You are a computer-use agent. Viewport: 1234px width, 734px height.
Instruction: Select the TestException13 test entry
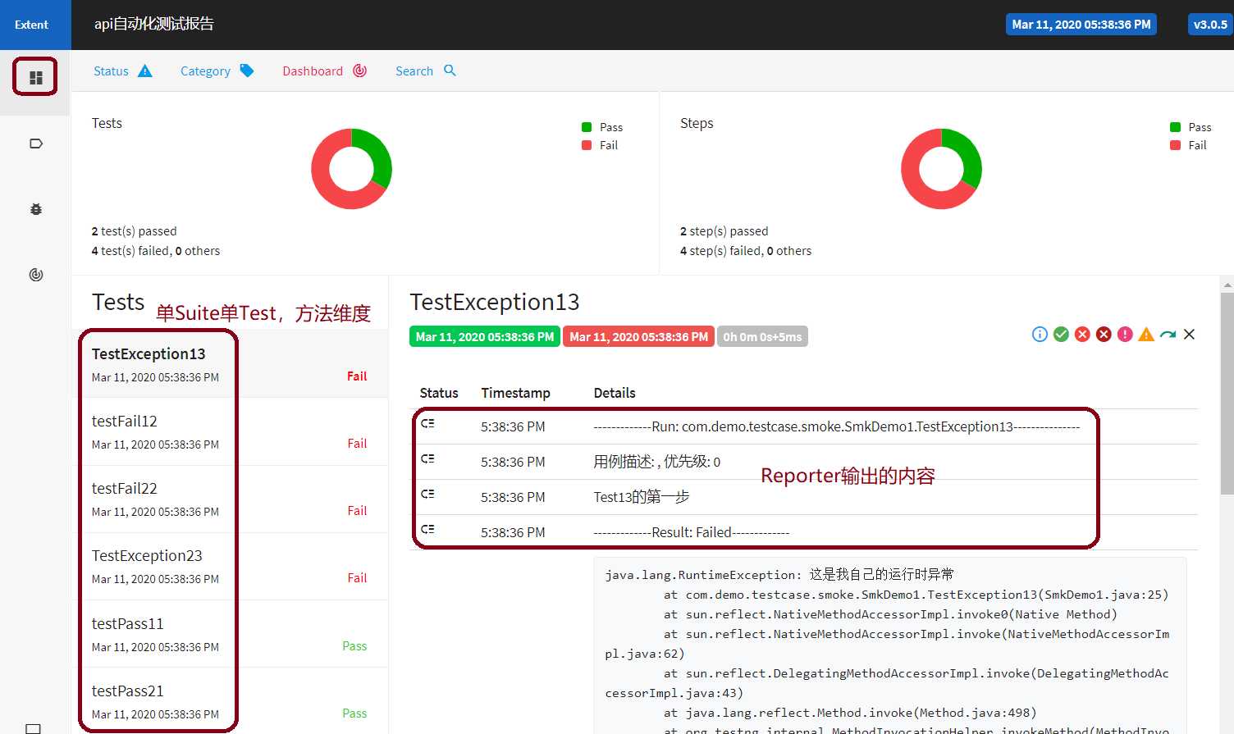(x=230, y=364)
